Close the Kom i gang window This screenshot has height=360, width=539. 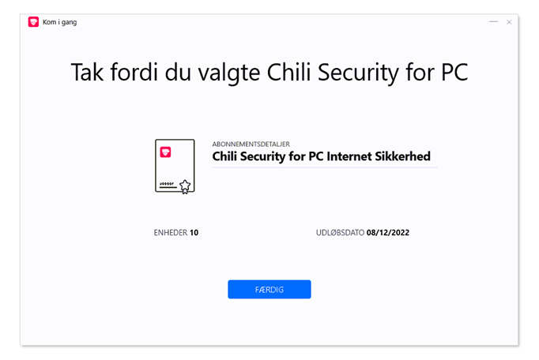tap(509, 22)
